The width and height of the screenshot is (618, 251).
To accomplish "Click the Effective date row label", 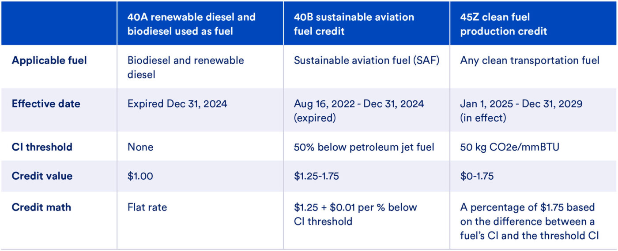I will pos(46,104).
